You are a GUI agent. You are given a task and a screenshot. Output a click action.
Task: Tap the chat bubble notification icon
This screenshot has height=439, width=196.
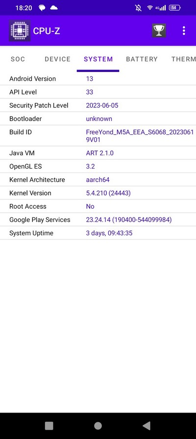[x=42, y=8]
